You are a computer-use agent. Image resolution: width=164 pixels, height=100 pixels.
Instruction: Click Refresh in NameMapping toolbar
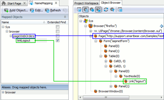point(53,10)
